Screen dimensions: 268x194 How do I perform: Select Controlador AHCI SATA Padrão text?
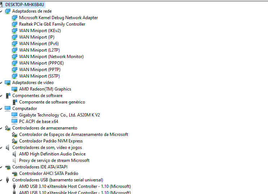tap(49, 173)
